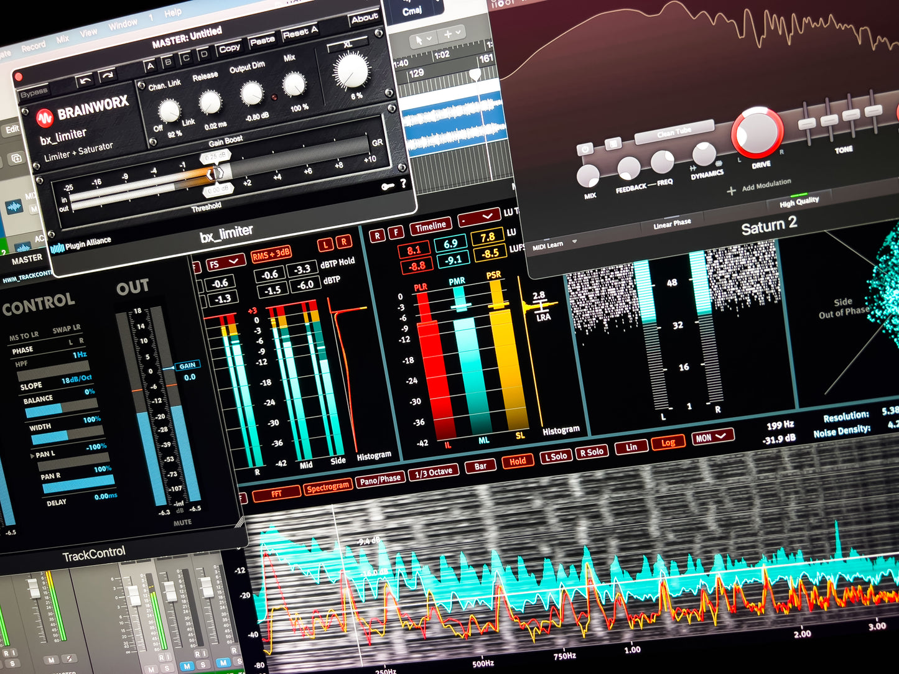
Task: Click the duplicate track icon below Edit
Action: coord(16,159)
